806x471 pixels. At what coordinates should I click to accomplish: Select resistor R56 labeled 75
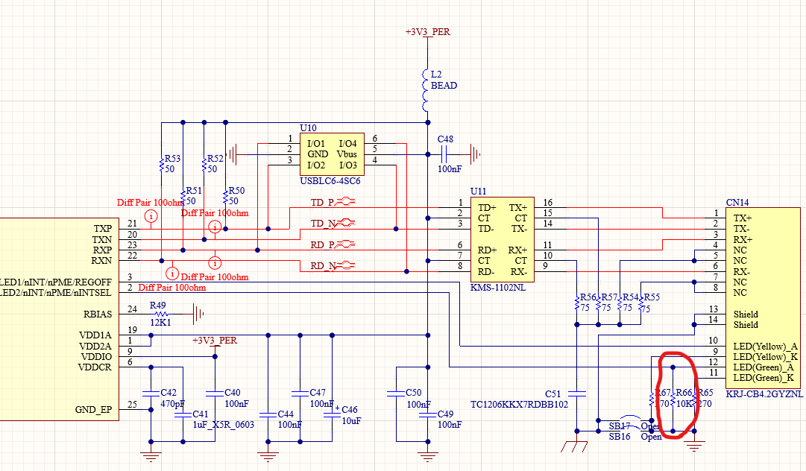[x=578, y=302]
